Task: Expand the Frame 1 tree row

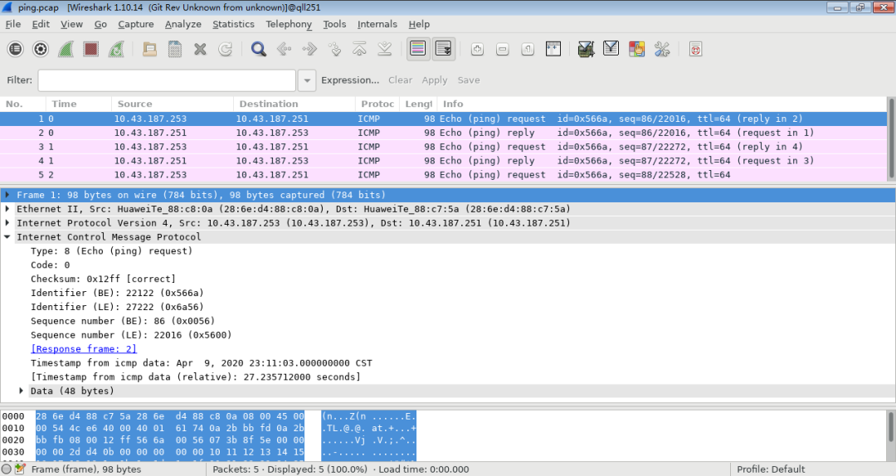Action: pos(7,195)
